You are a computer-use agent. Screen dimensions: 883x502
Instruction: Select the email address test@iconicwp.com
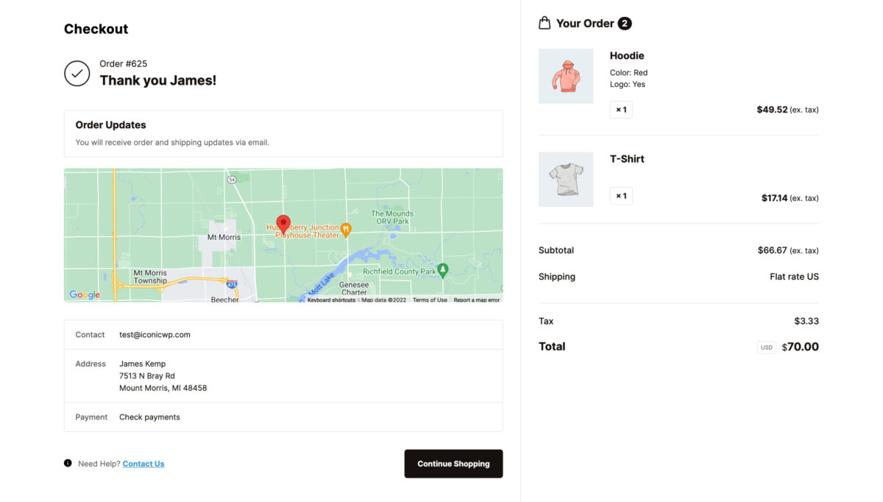(x=155, y=334)
